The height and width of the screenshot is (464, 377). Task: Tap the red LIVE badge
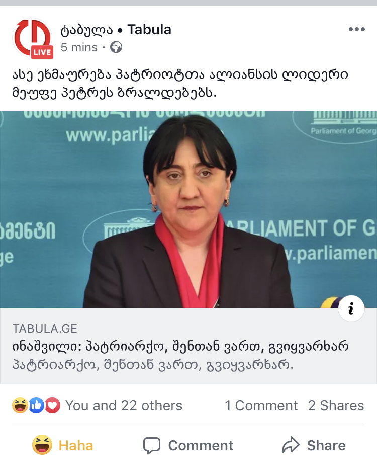[42, 52]
